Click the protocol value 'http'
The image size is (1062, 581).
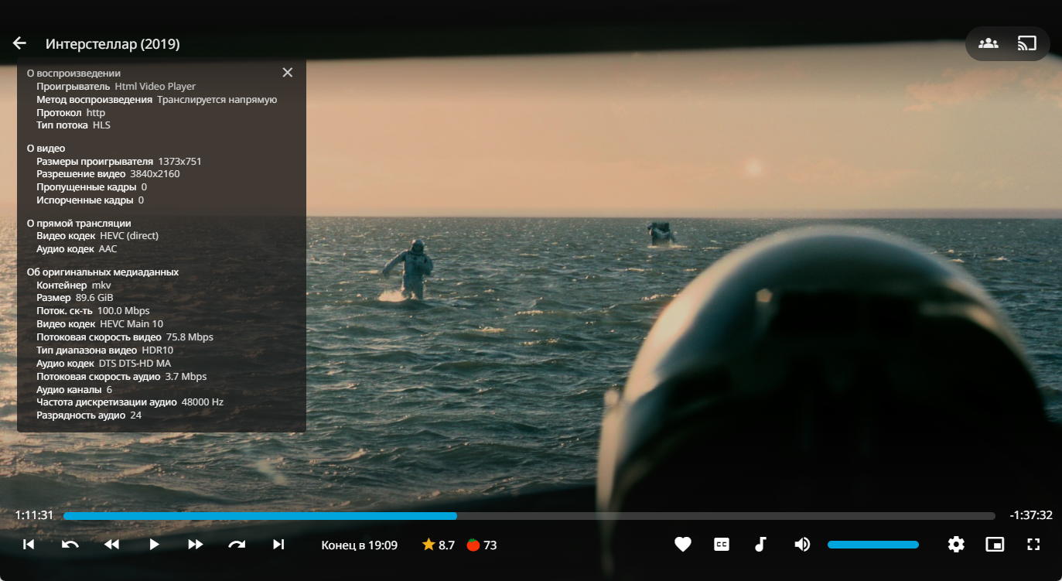tap(96, 113)
